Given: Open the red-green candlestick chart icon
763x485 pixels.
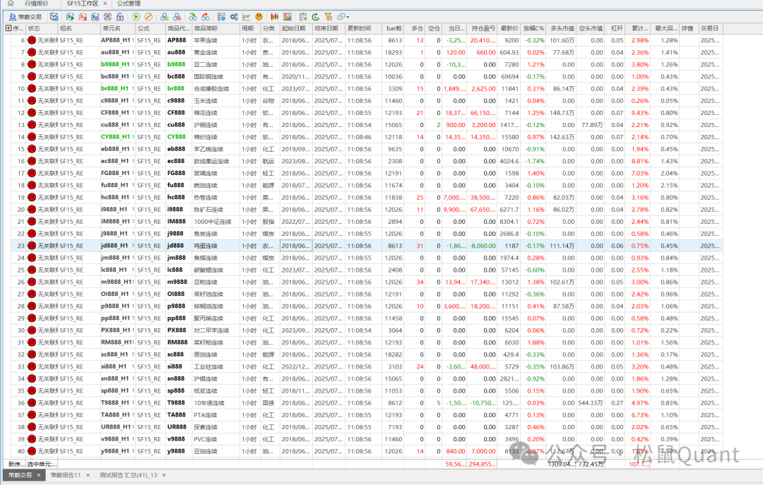Looking at the screenshot, I should point(274,16).
